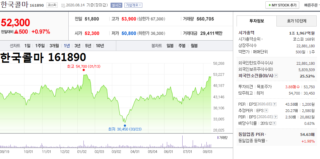320x159 pixels.
Task: Click the arrow beside 동일업종 PER
Action: tap(265, 135)
